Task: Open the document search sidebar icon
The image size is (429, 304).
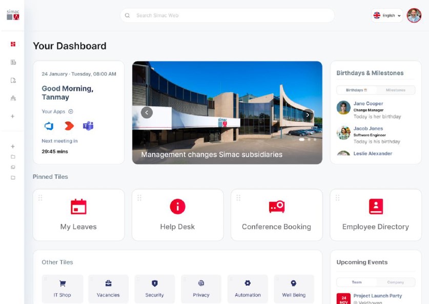Action: tap(13, 80)
